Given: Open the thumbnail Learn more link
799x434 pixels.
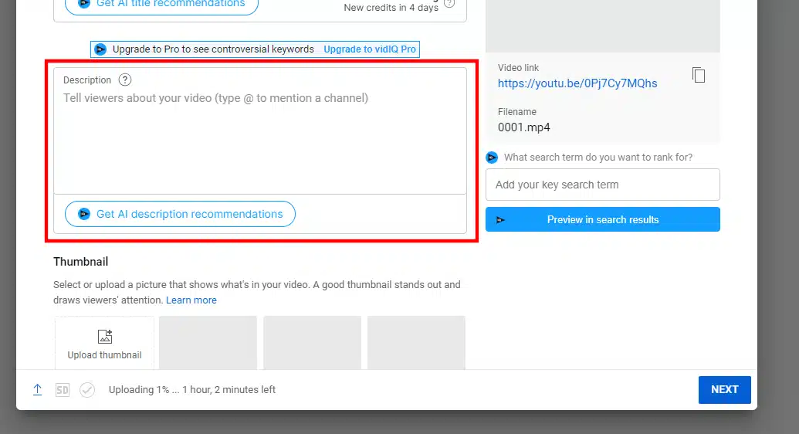Looking at the screenshot, I should (x=191, y=300).
